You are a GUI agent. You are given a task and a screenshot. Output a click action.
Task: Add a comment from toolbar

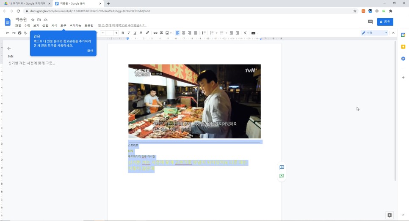[x=161, y=33]
